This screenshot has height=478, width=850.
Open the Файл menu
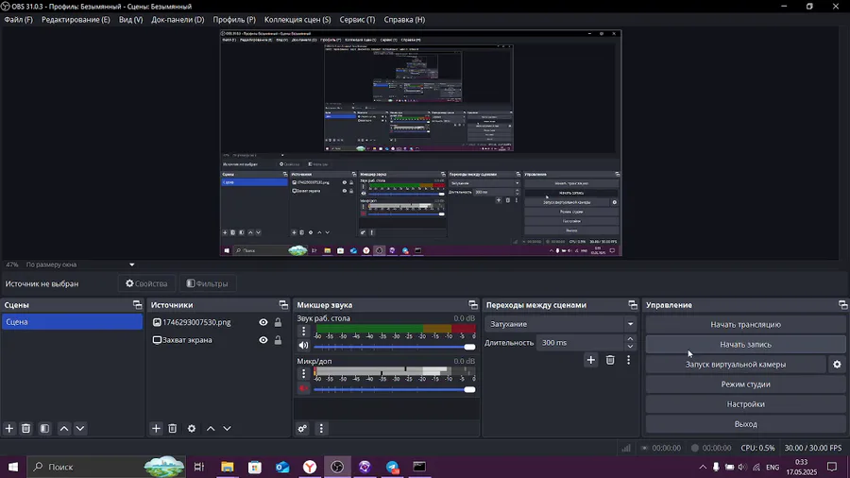point(19,20)
